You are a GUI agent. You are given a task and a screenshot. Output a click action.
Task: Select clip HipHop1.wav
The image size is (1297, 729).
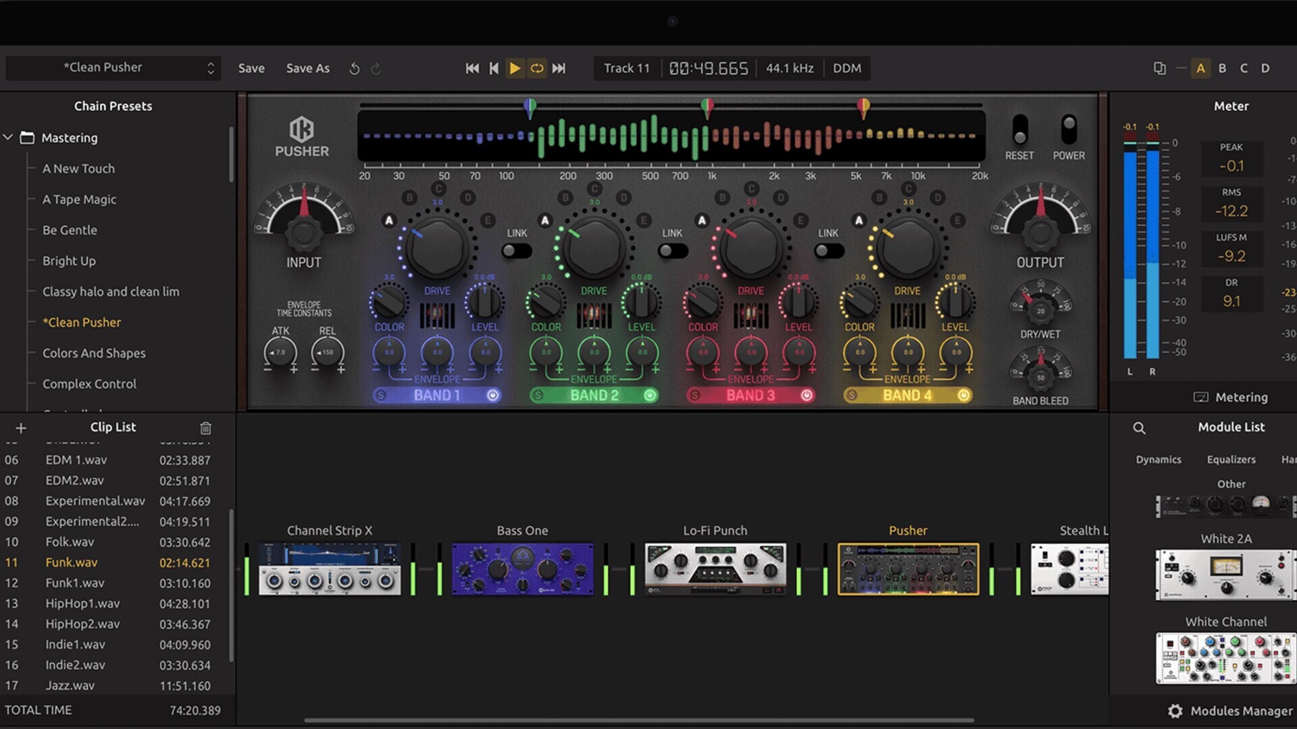point(108,603)
